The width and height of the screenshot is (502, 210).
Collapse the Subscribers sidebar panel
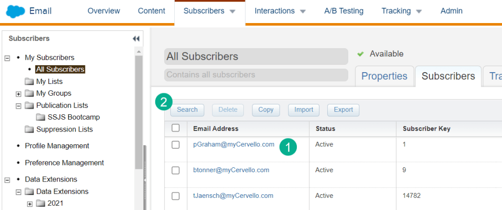(x=136, y=39)
